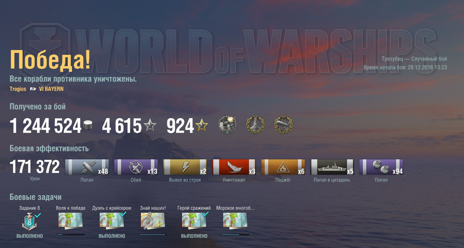Click the first achievement medal with gun turret
The width and height of the screenshot is (464, 248).
227,125
